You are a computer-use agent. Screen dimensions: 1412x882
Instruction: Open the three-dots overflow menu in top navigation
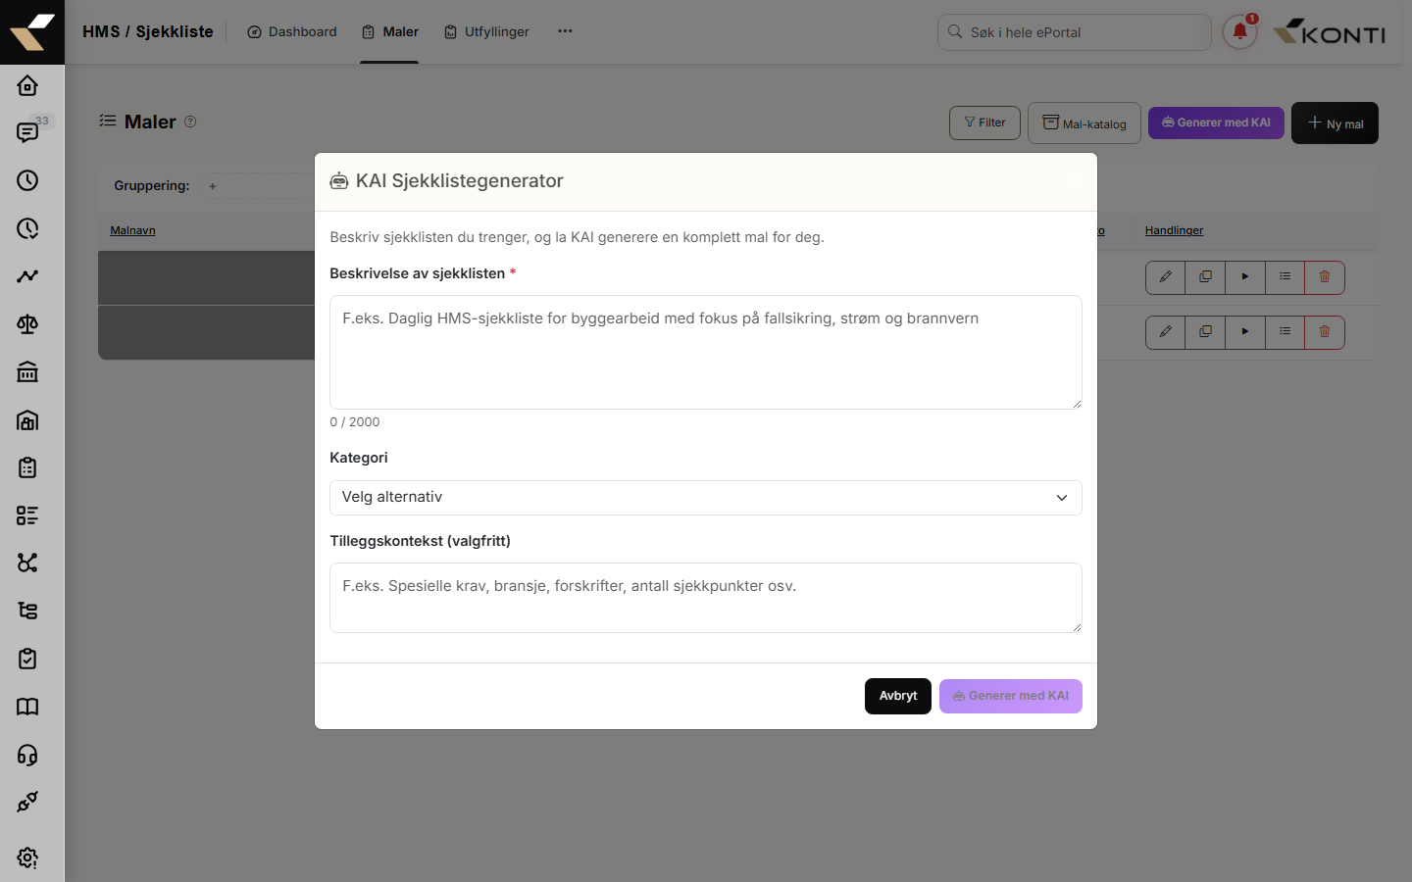click(x=565, y=31)
